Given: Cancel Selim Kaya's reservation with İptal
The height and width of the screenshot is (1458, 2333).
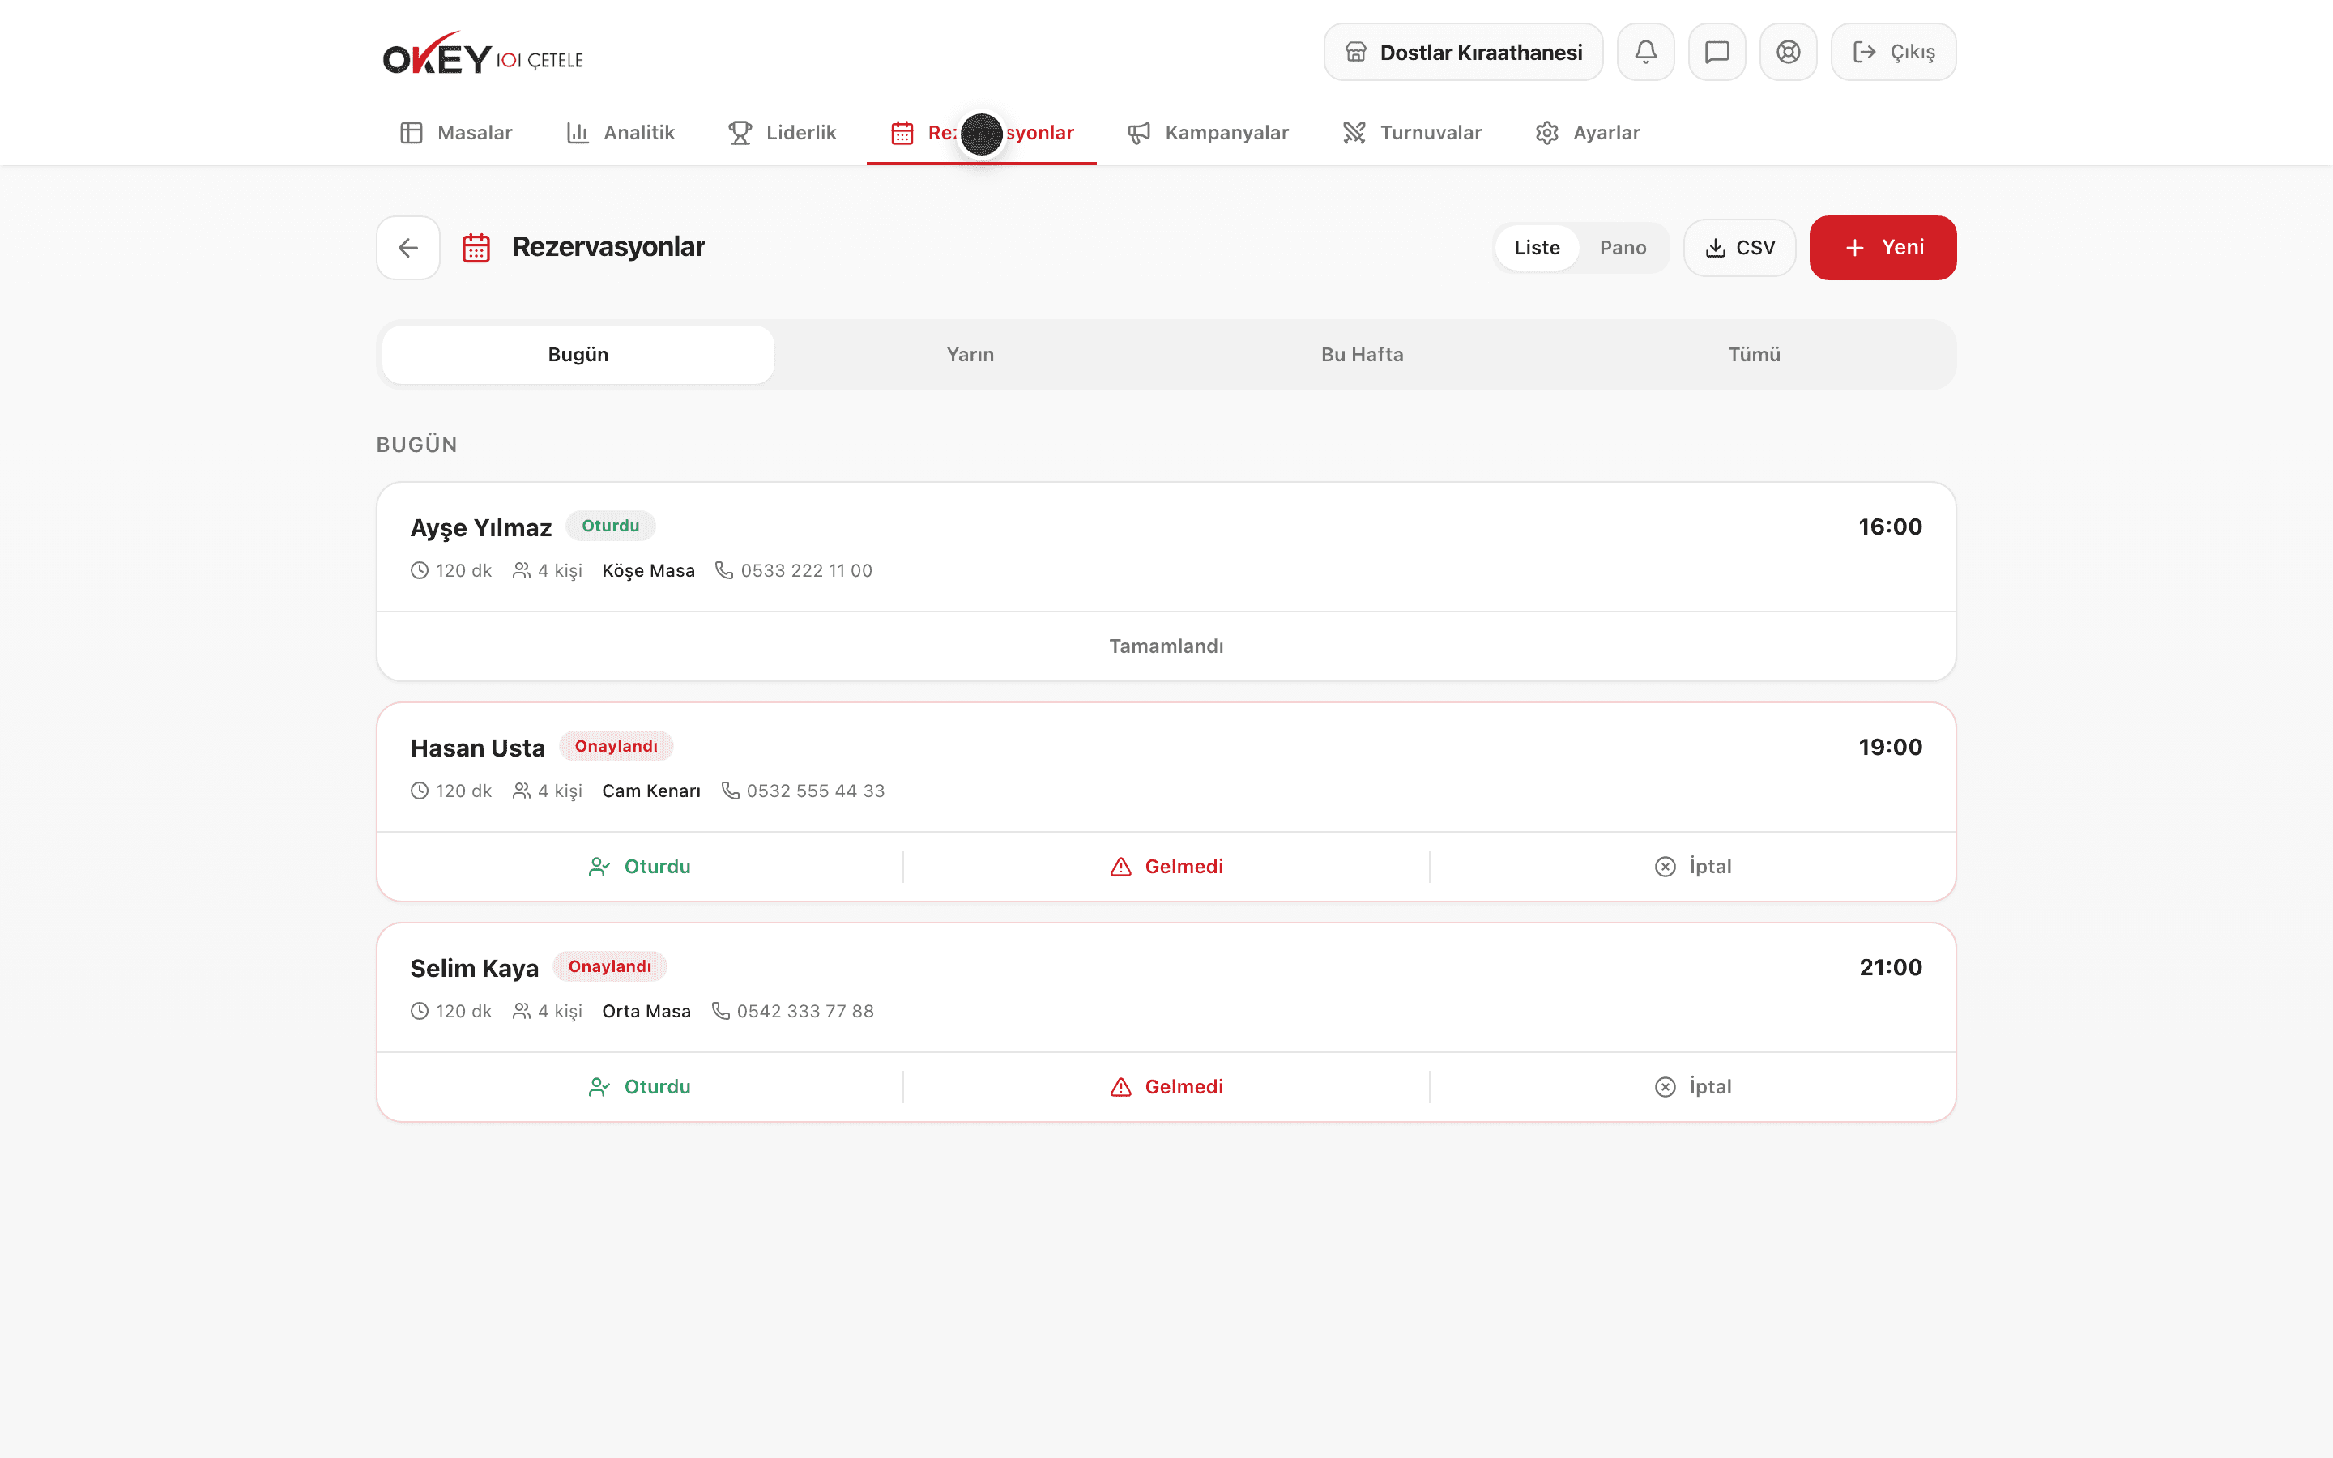Looking at the screenshot, I should 1693,1087.
